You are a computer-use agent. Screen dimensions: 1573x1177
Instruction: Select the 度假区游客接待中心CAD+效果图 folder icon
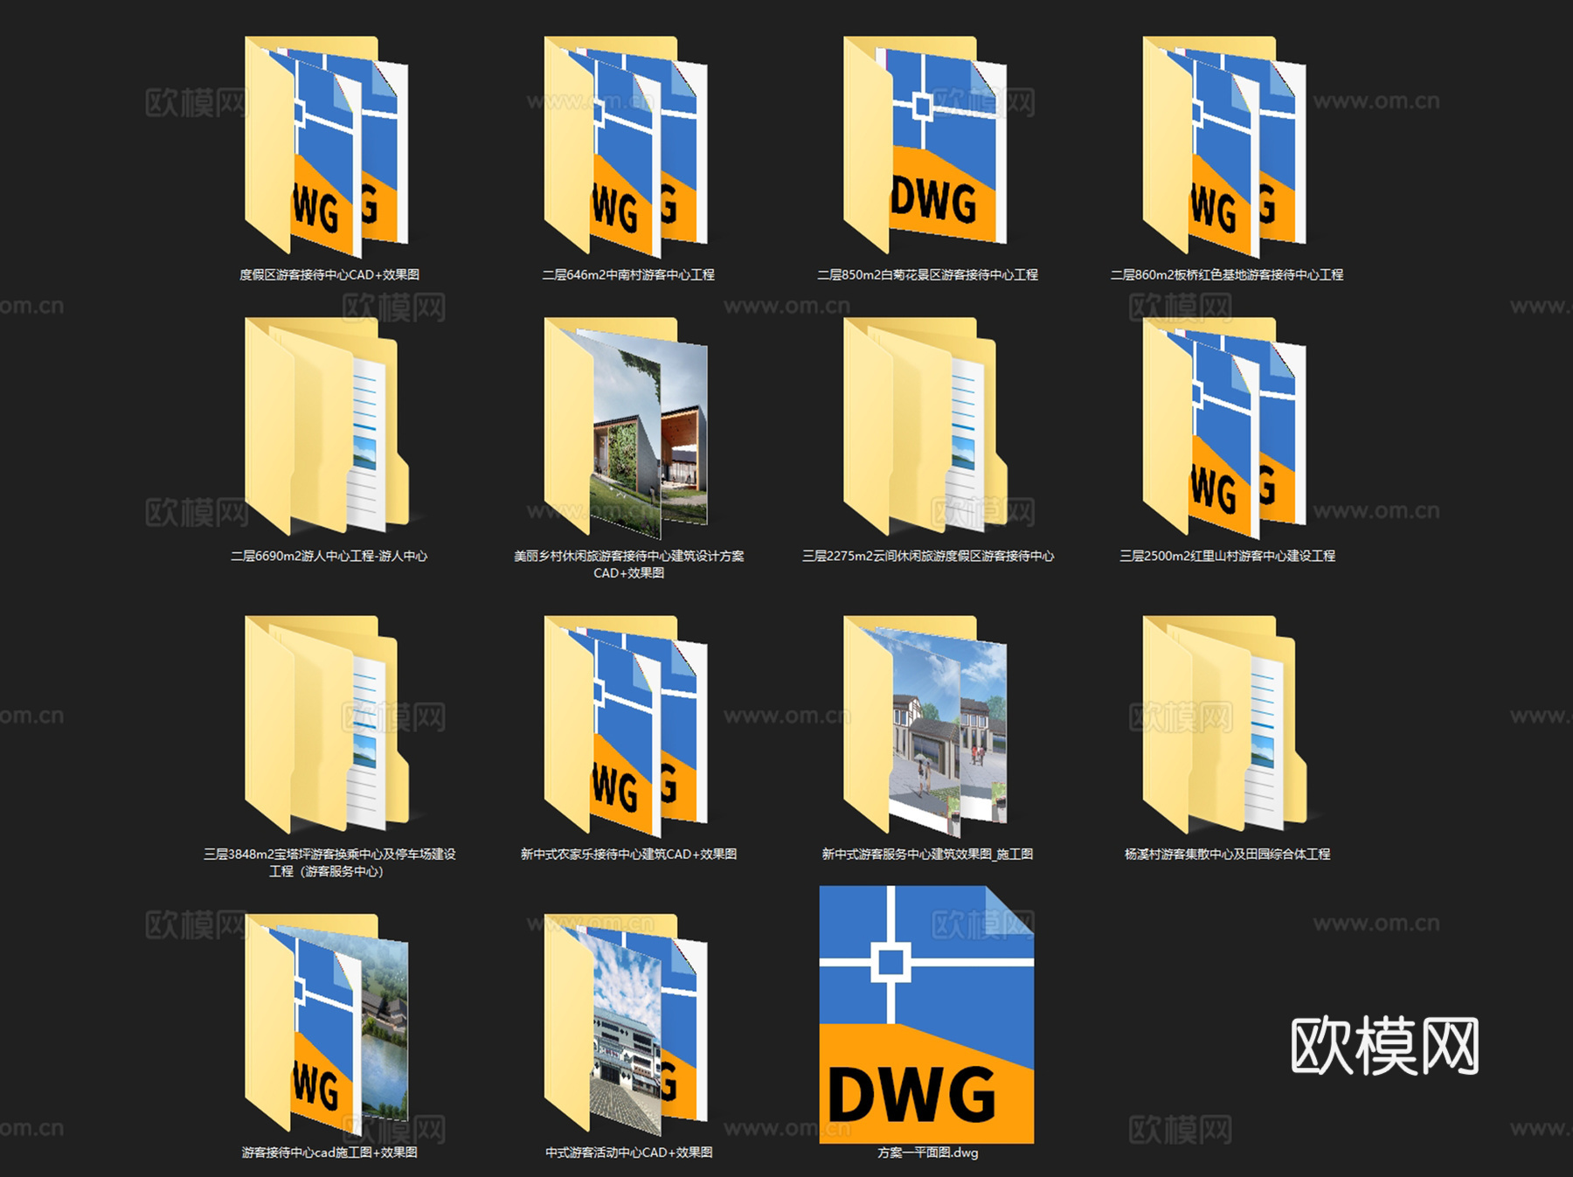click(327, 146)
